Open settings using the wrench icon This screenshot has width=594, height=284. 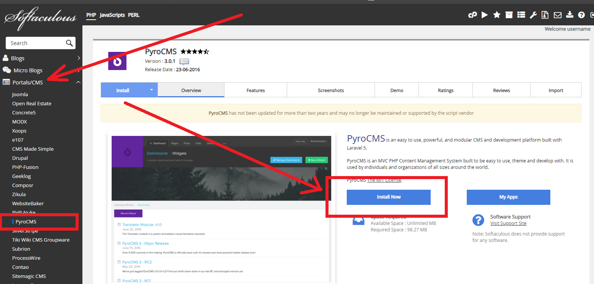[533, 15]
